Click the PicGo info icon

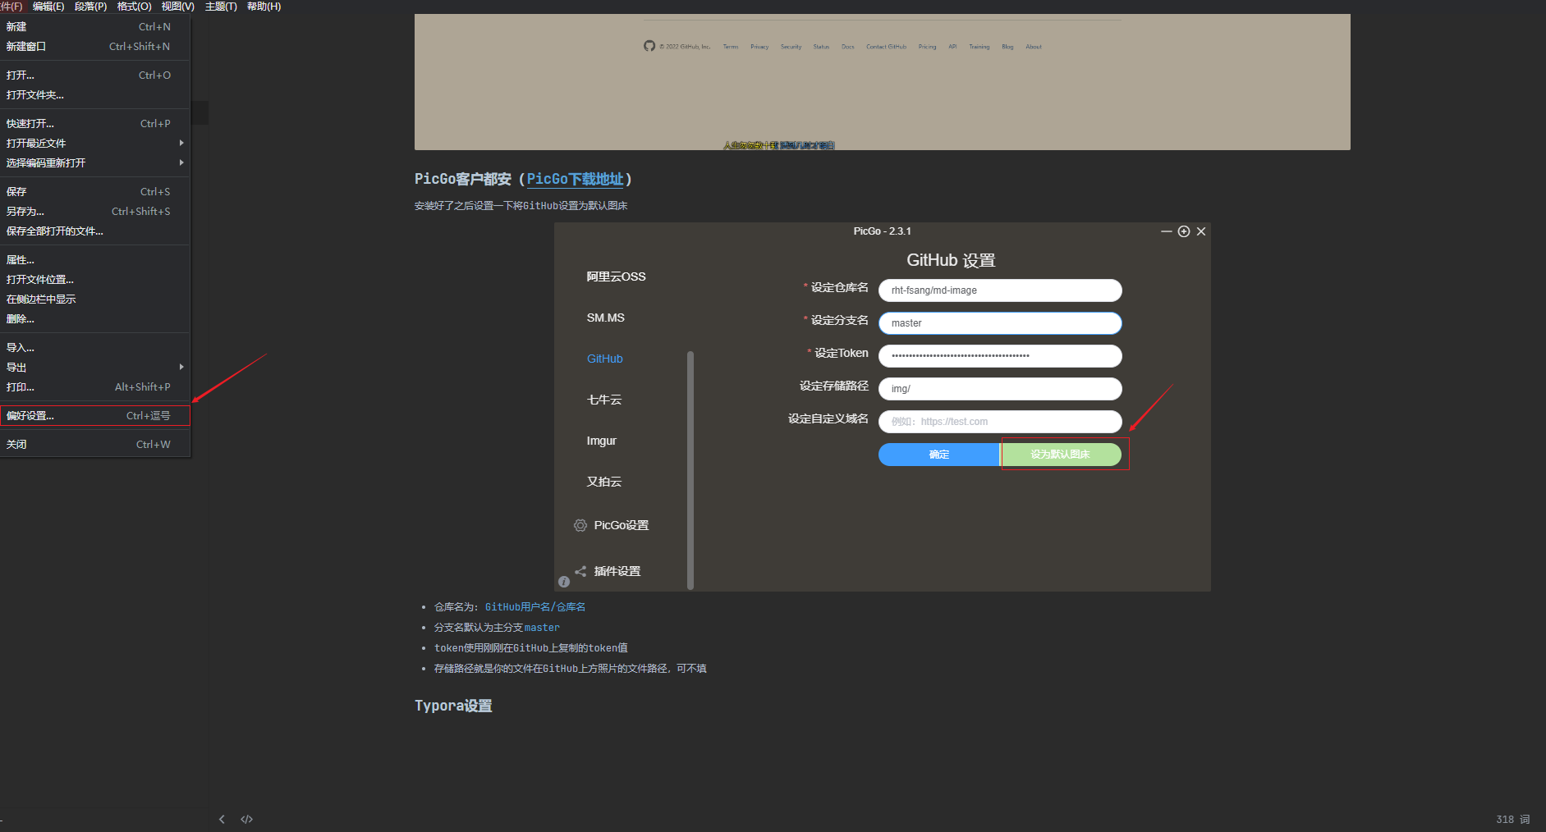[x=564, y=582]
